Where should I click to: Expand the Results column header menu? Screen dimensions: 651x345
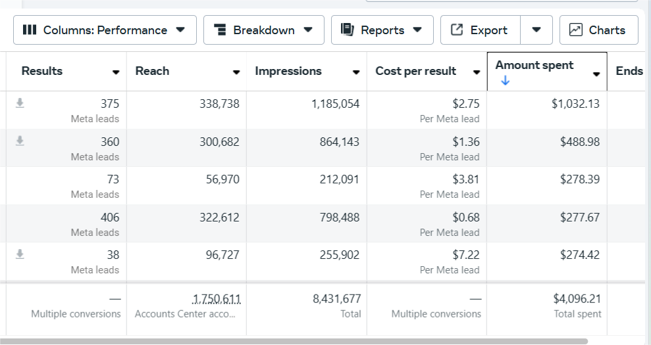coord(116,72)
